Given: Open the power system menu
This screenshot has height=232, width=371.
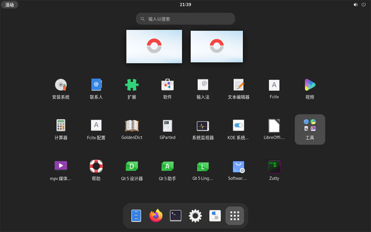Looking at the screenshot, I should [364, 4].
